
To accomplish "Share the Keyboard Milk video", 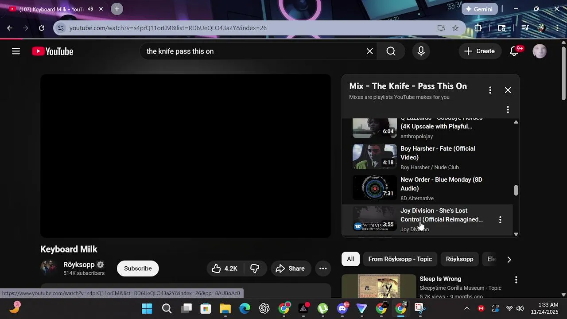I will coord(290,268).
